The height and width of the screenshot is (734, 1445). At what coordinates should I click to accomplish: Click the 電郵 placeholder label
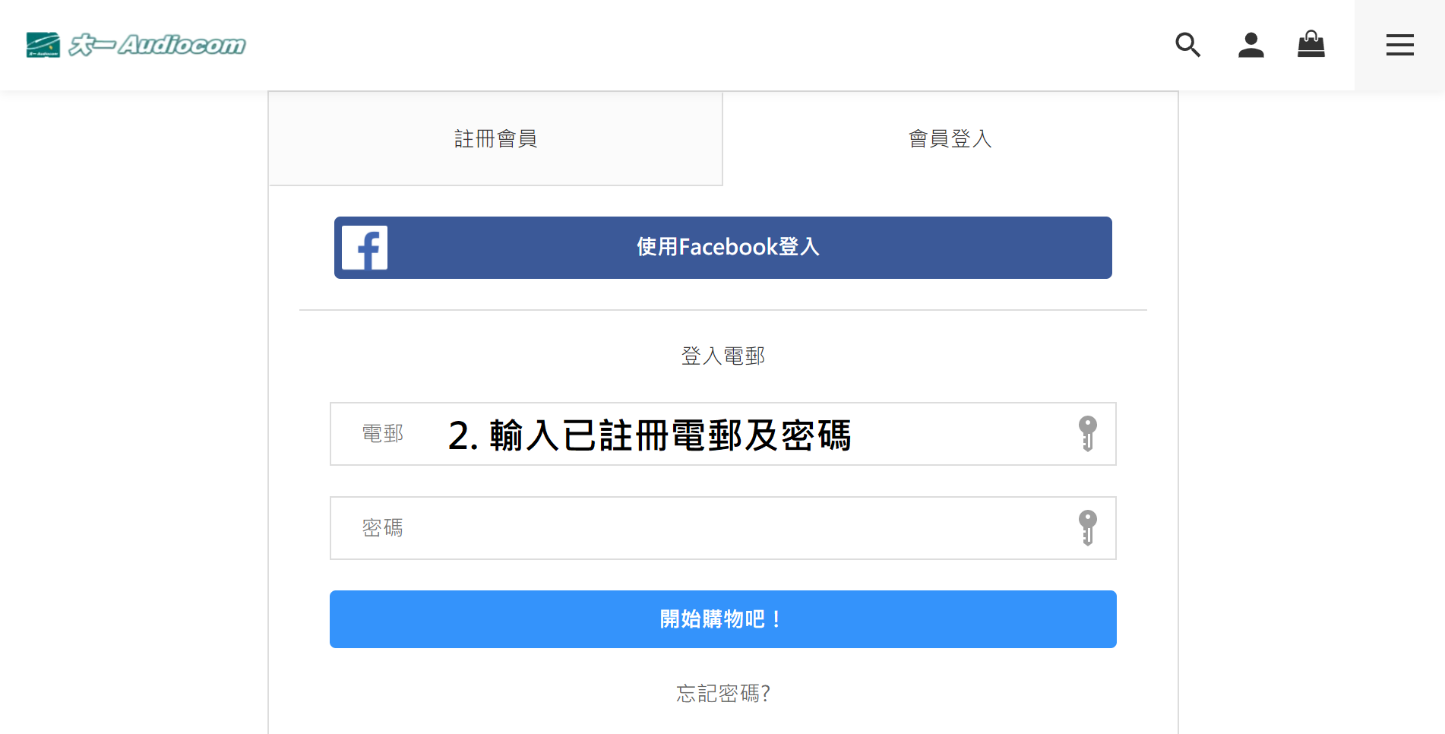pos(382,434)
